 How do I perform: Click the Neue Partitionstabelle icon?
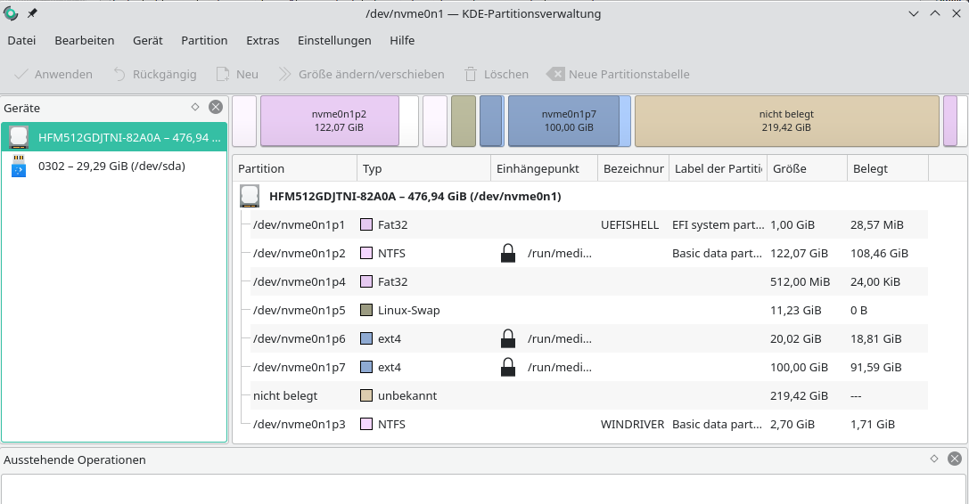(x=554, y=75)
